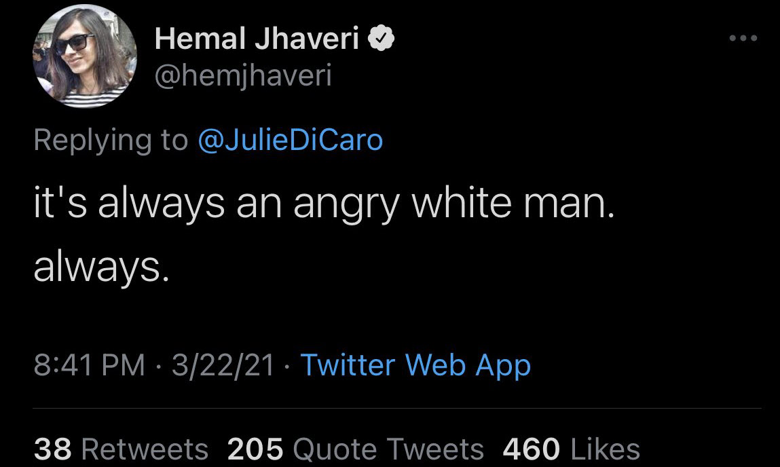Click the retweet count number 38
Screen dimensions: 780x467
tap(53, 449)
